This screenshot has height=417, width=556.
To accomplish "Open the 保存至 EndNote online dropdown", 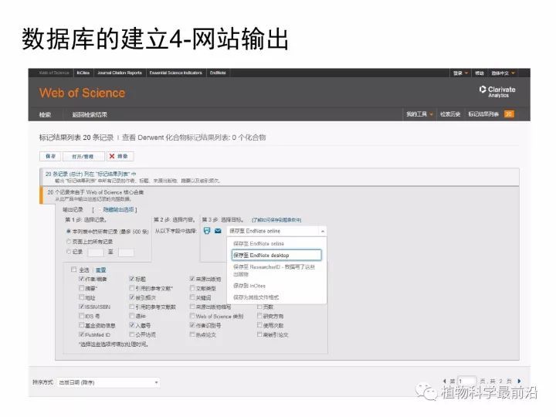I will pos(276,231).
